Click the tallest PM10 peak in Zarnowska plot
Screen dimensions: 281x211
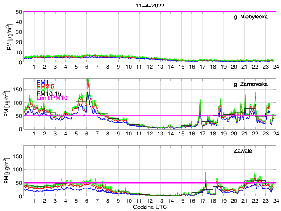[88, 80]
